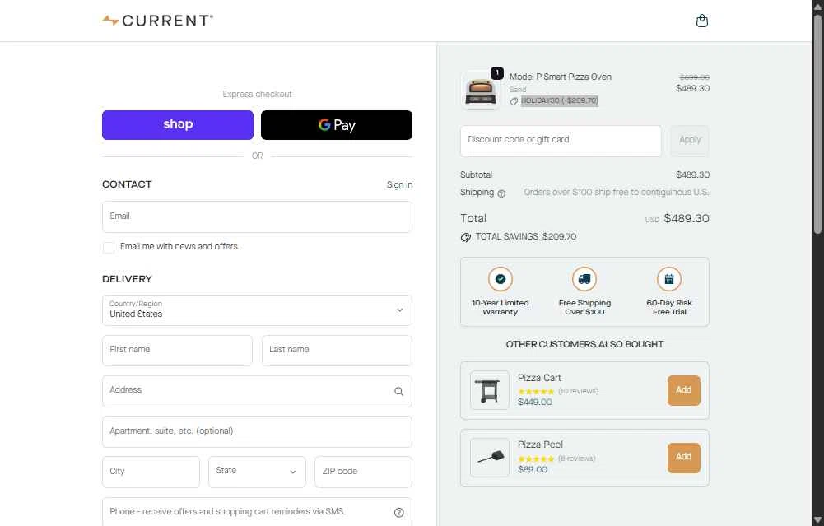Click the shipping info question mark icon

(x=501, y=193)
